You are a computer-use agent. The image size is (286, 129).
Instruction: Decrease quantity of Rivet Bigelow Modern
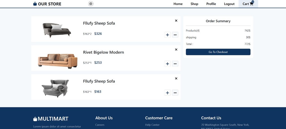pyautogui.click(x=175, y=64)
